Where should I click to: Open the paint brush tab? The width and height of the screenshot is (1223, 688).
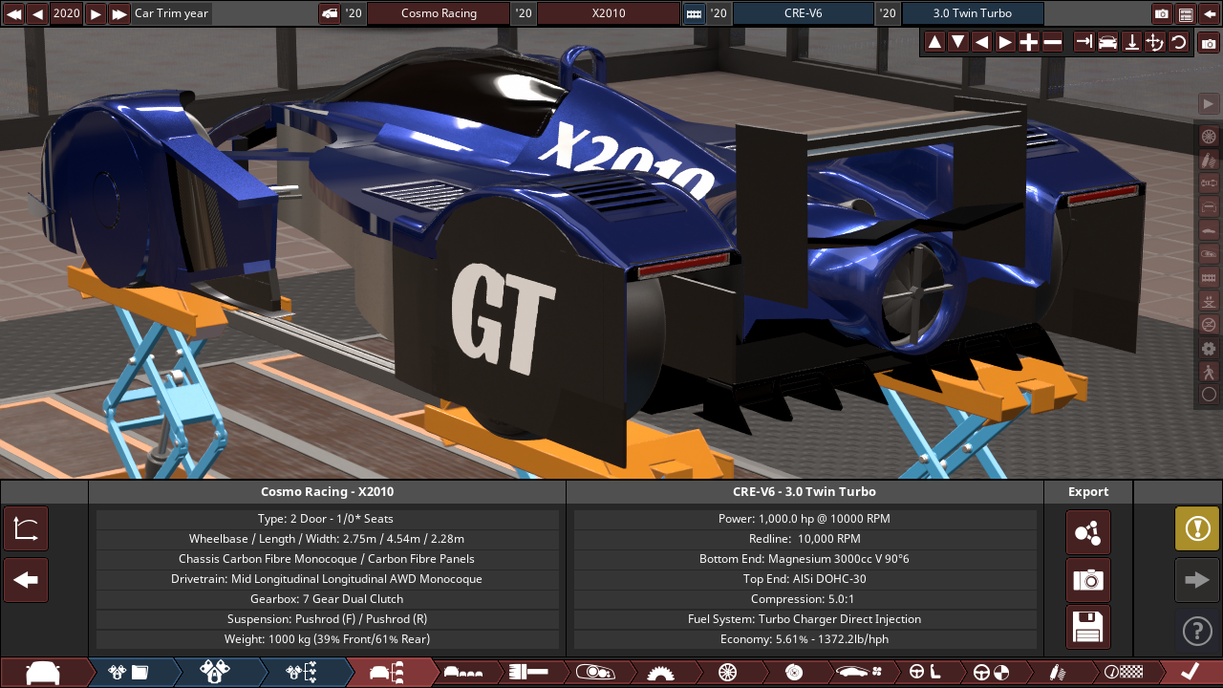[x=528, y=673]
